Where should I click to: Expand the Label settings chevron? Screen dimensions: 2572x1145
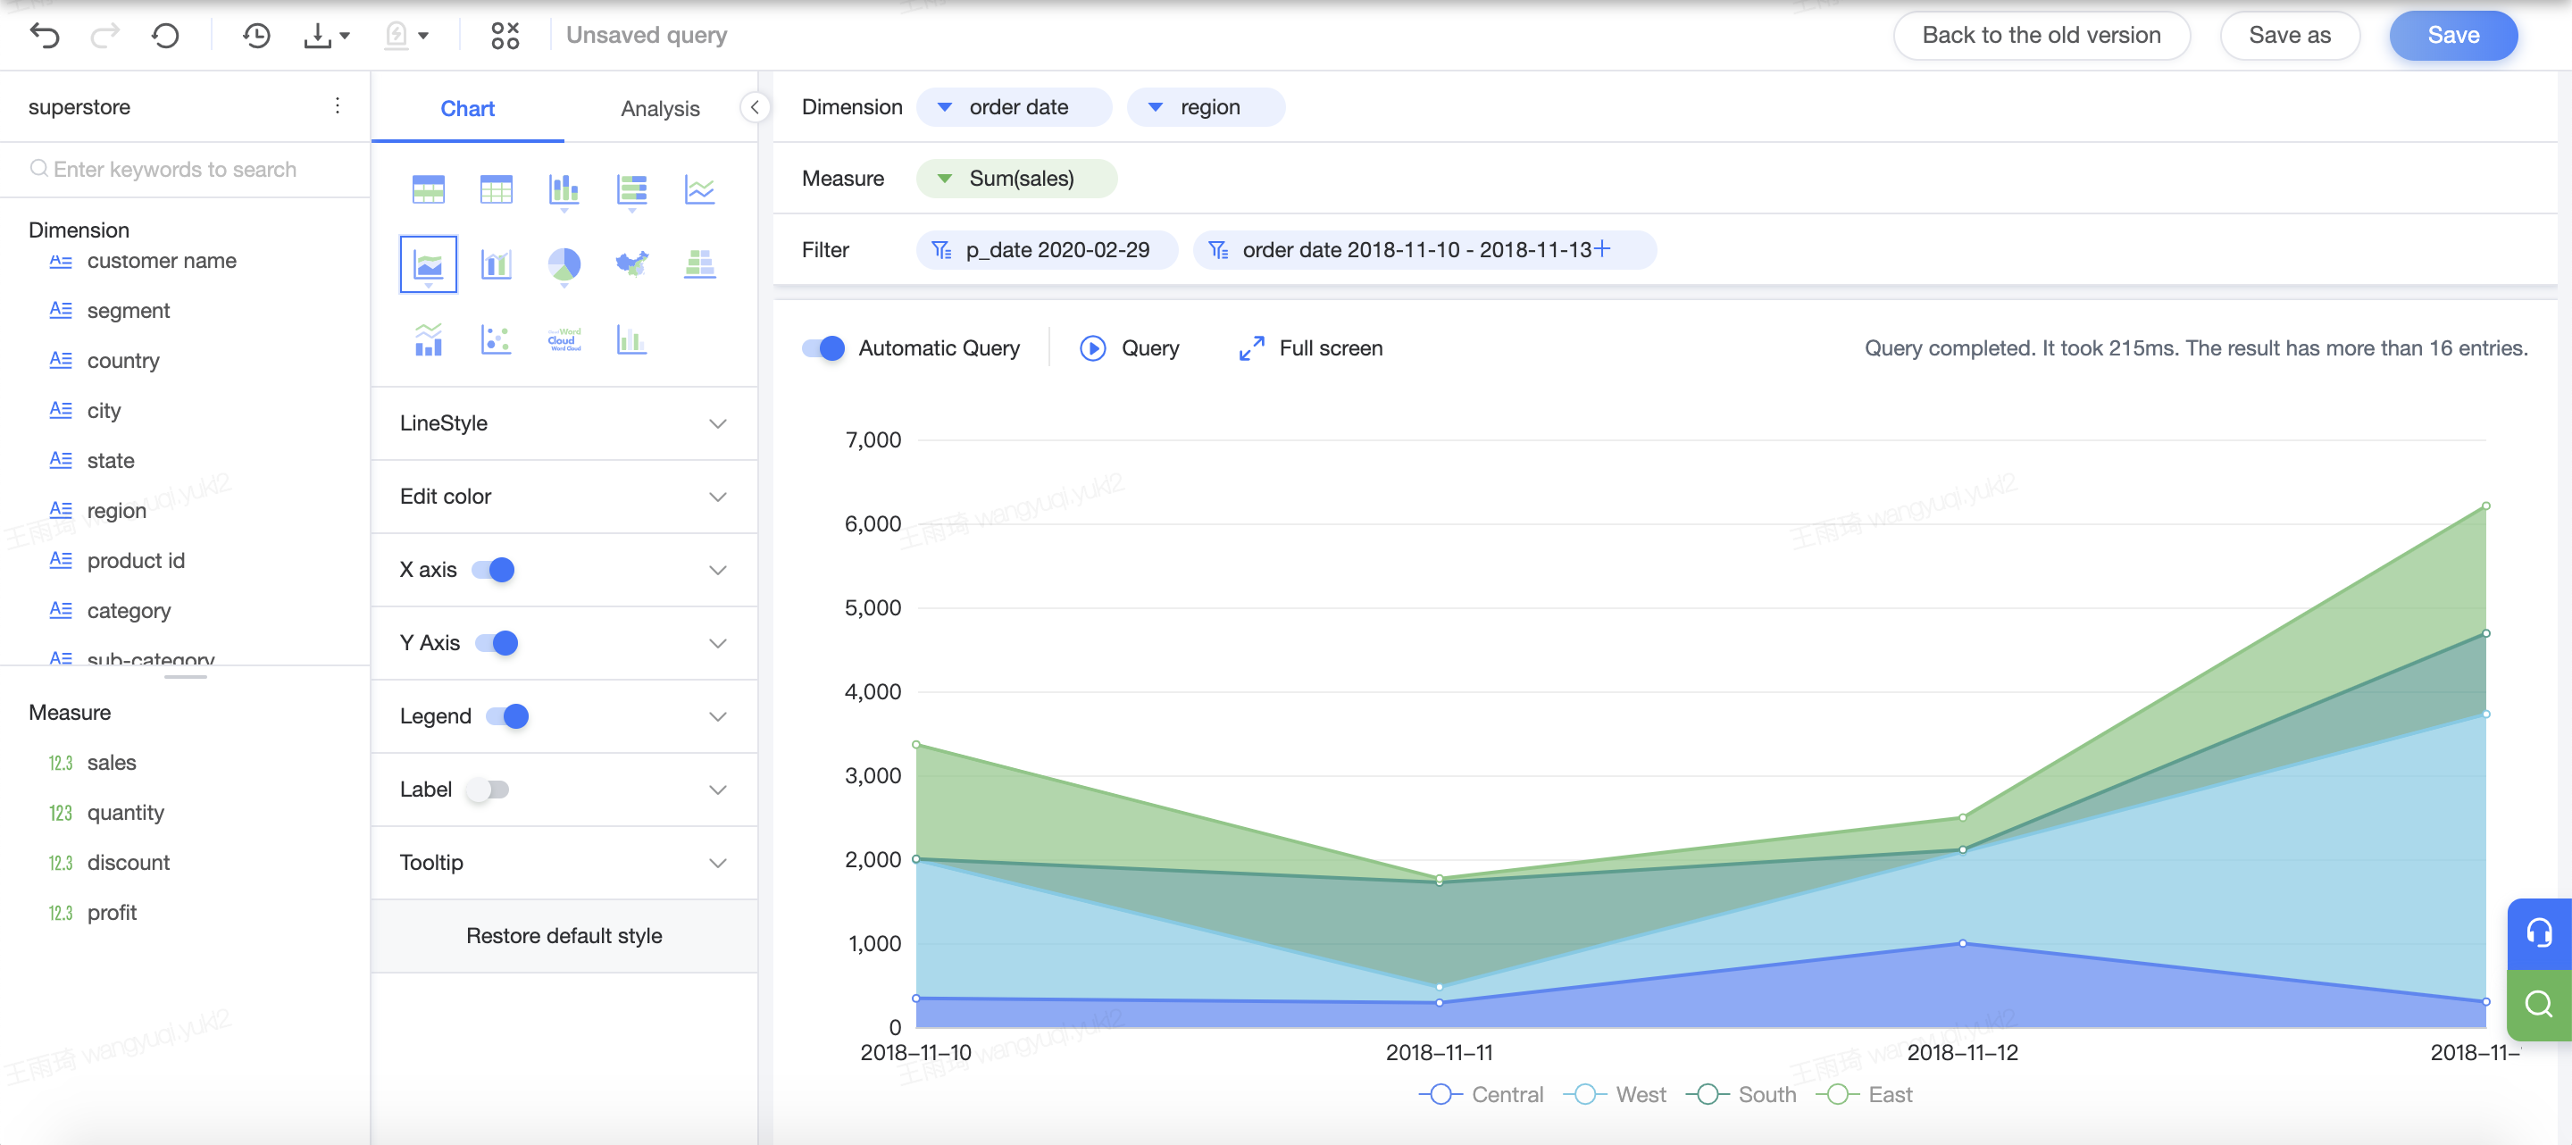718,790
